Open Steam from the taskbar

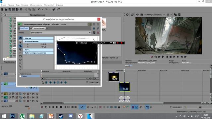click(x=61, y=116)
